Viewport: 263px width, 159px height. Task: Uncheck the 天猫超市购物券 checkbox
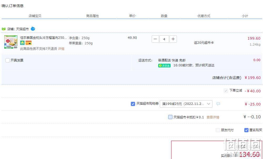[x=133, y=104]
